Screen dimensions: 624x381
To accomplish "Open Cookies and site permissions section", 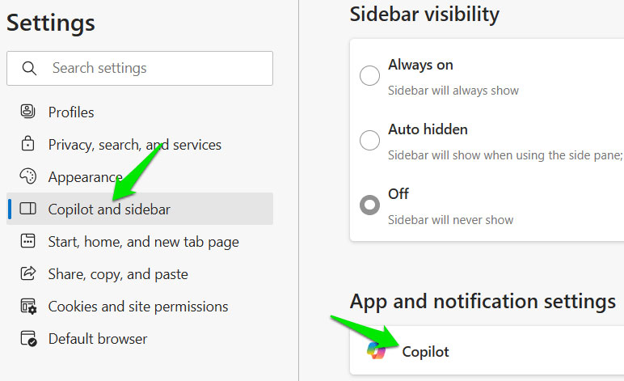I will [138, 307].
